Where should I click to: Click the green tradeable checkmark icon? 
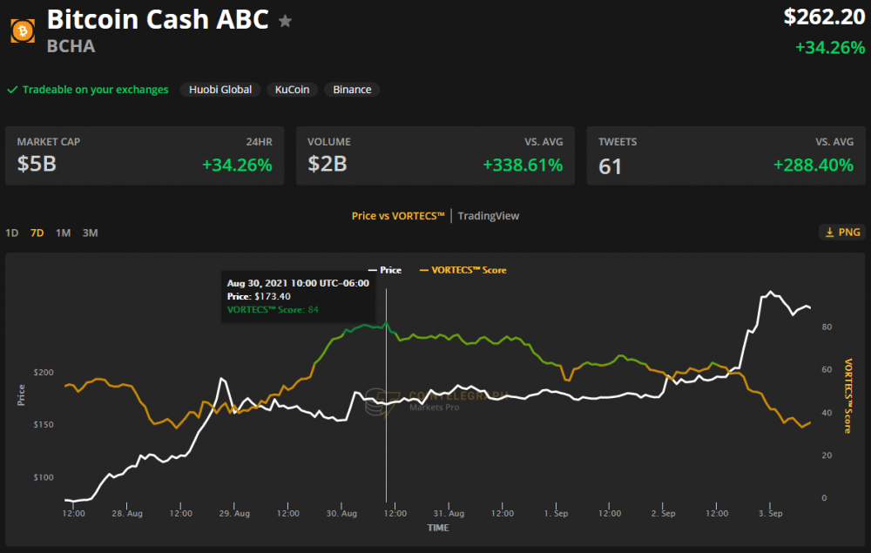point(12,90)
